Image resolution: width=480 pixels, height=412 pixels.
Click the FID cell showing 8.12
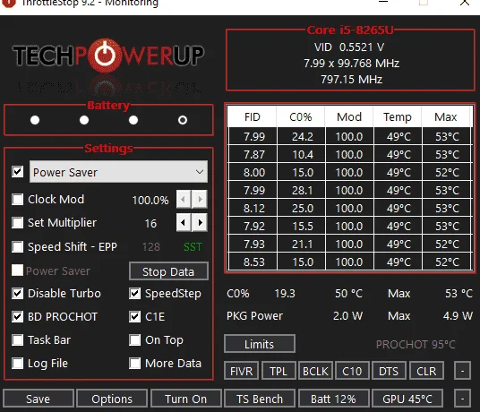coord(253,209)
